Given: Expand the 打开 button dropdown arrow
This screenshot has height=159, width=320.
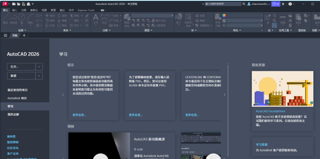Looking at the screenshot, I should click(39, 67).
